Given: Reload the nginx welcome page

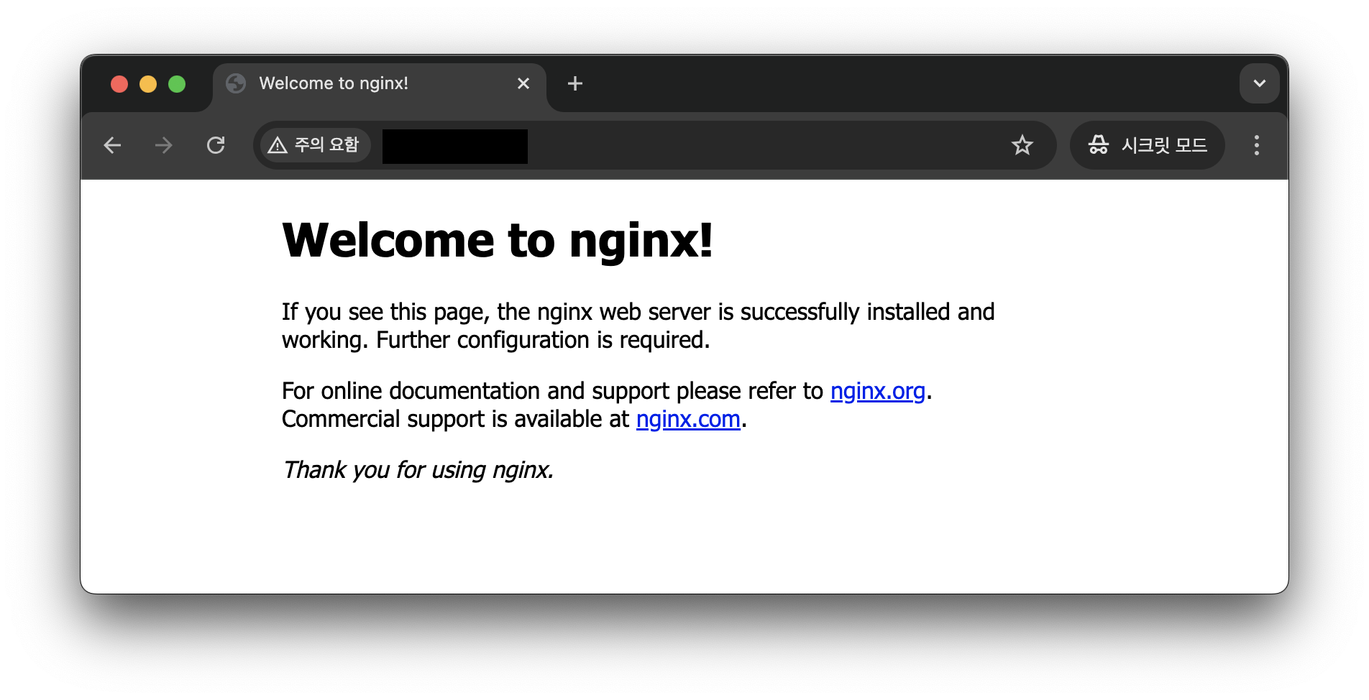Looking at the screenshot, I should pos(216,145).
